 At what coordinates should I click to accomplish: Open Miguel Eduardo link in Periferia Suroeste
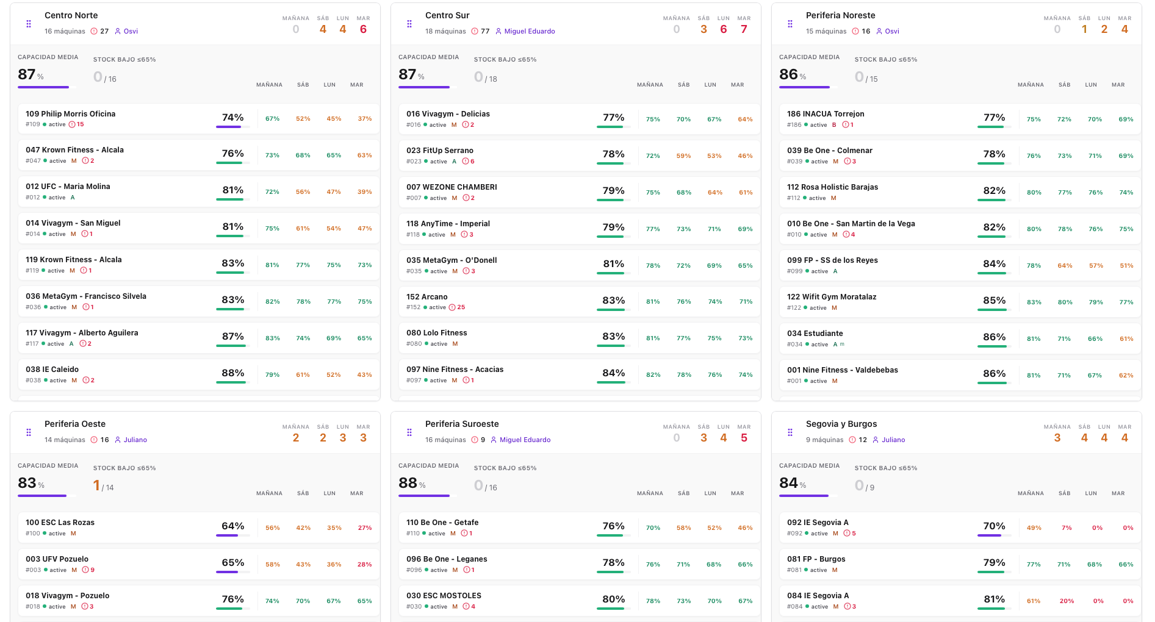click(x=520, y=440)
